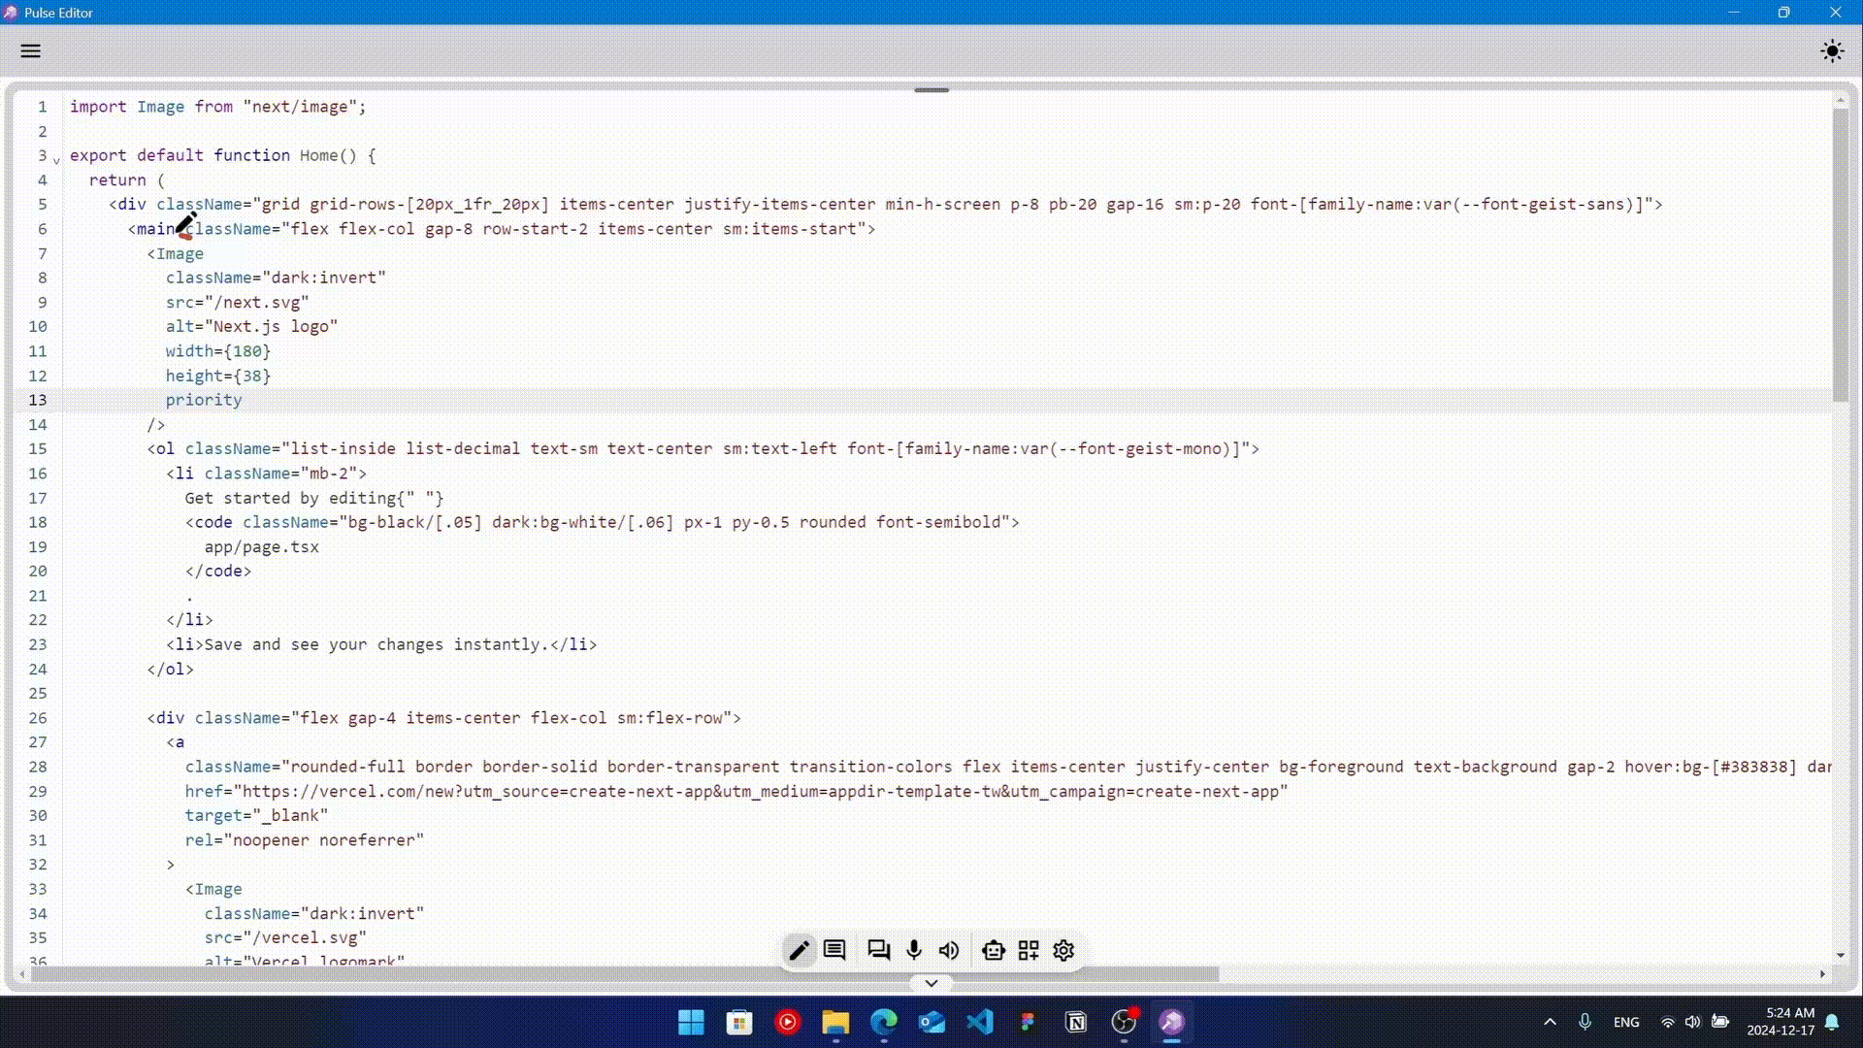The width and height of the screenshot is (1863, 1048).
Task: Open Windows Start button
Action: click(x=691, y=1022)
